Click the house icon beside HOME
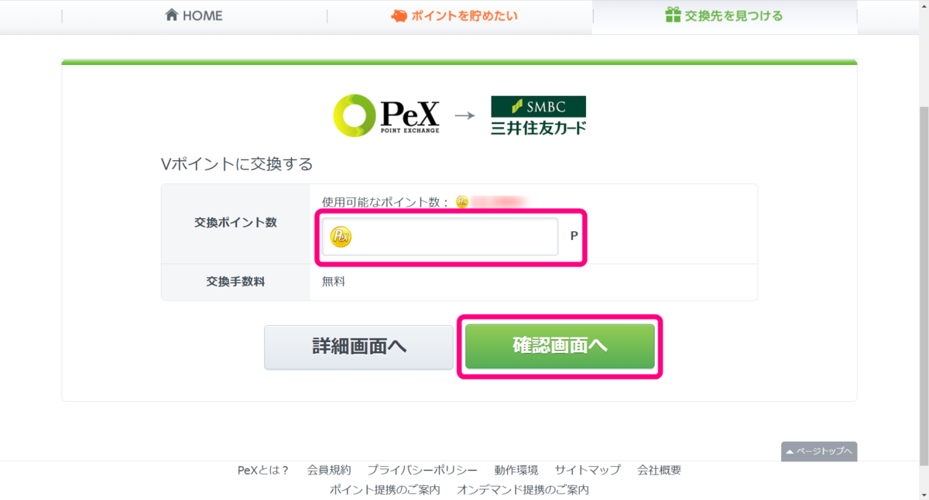929x500 pixels. [x=172, y=15]
